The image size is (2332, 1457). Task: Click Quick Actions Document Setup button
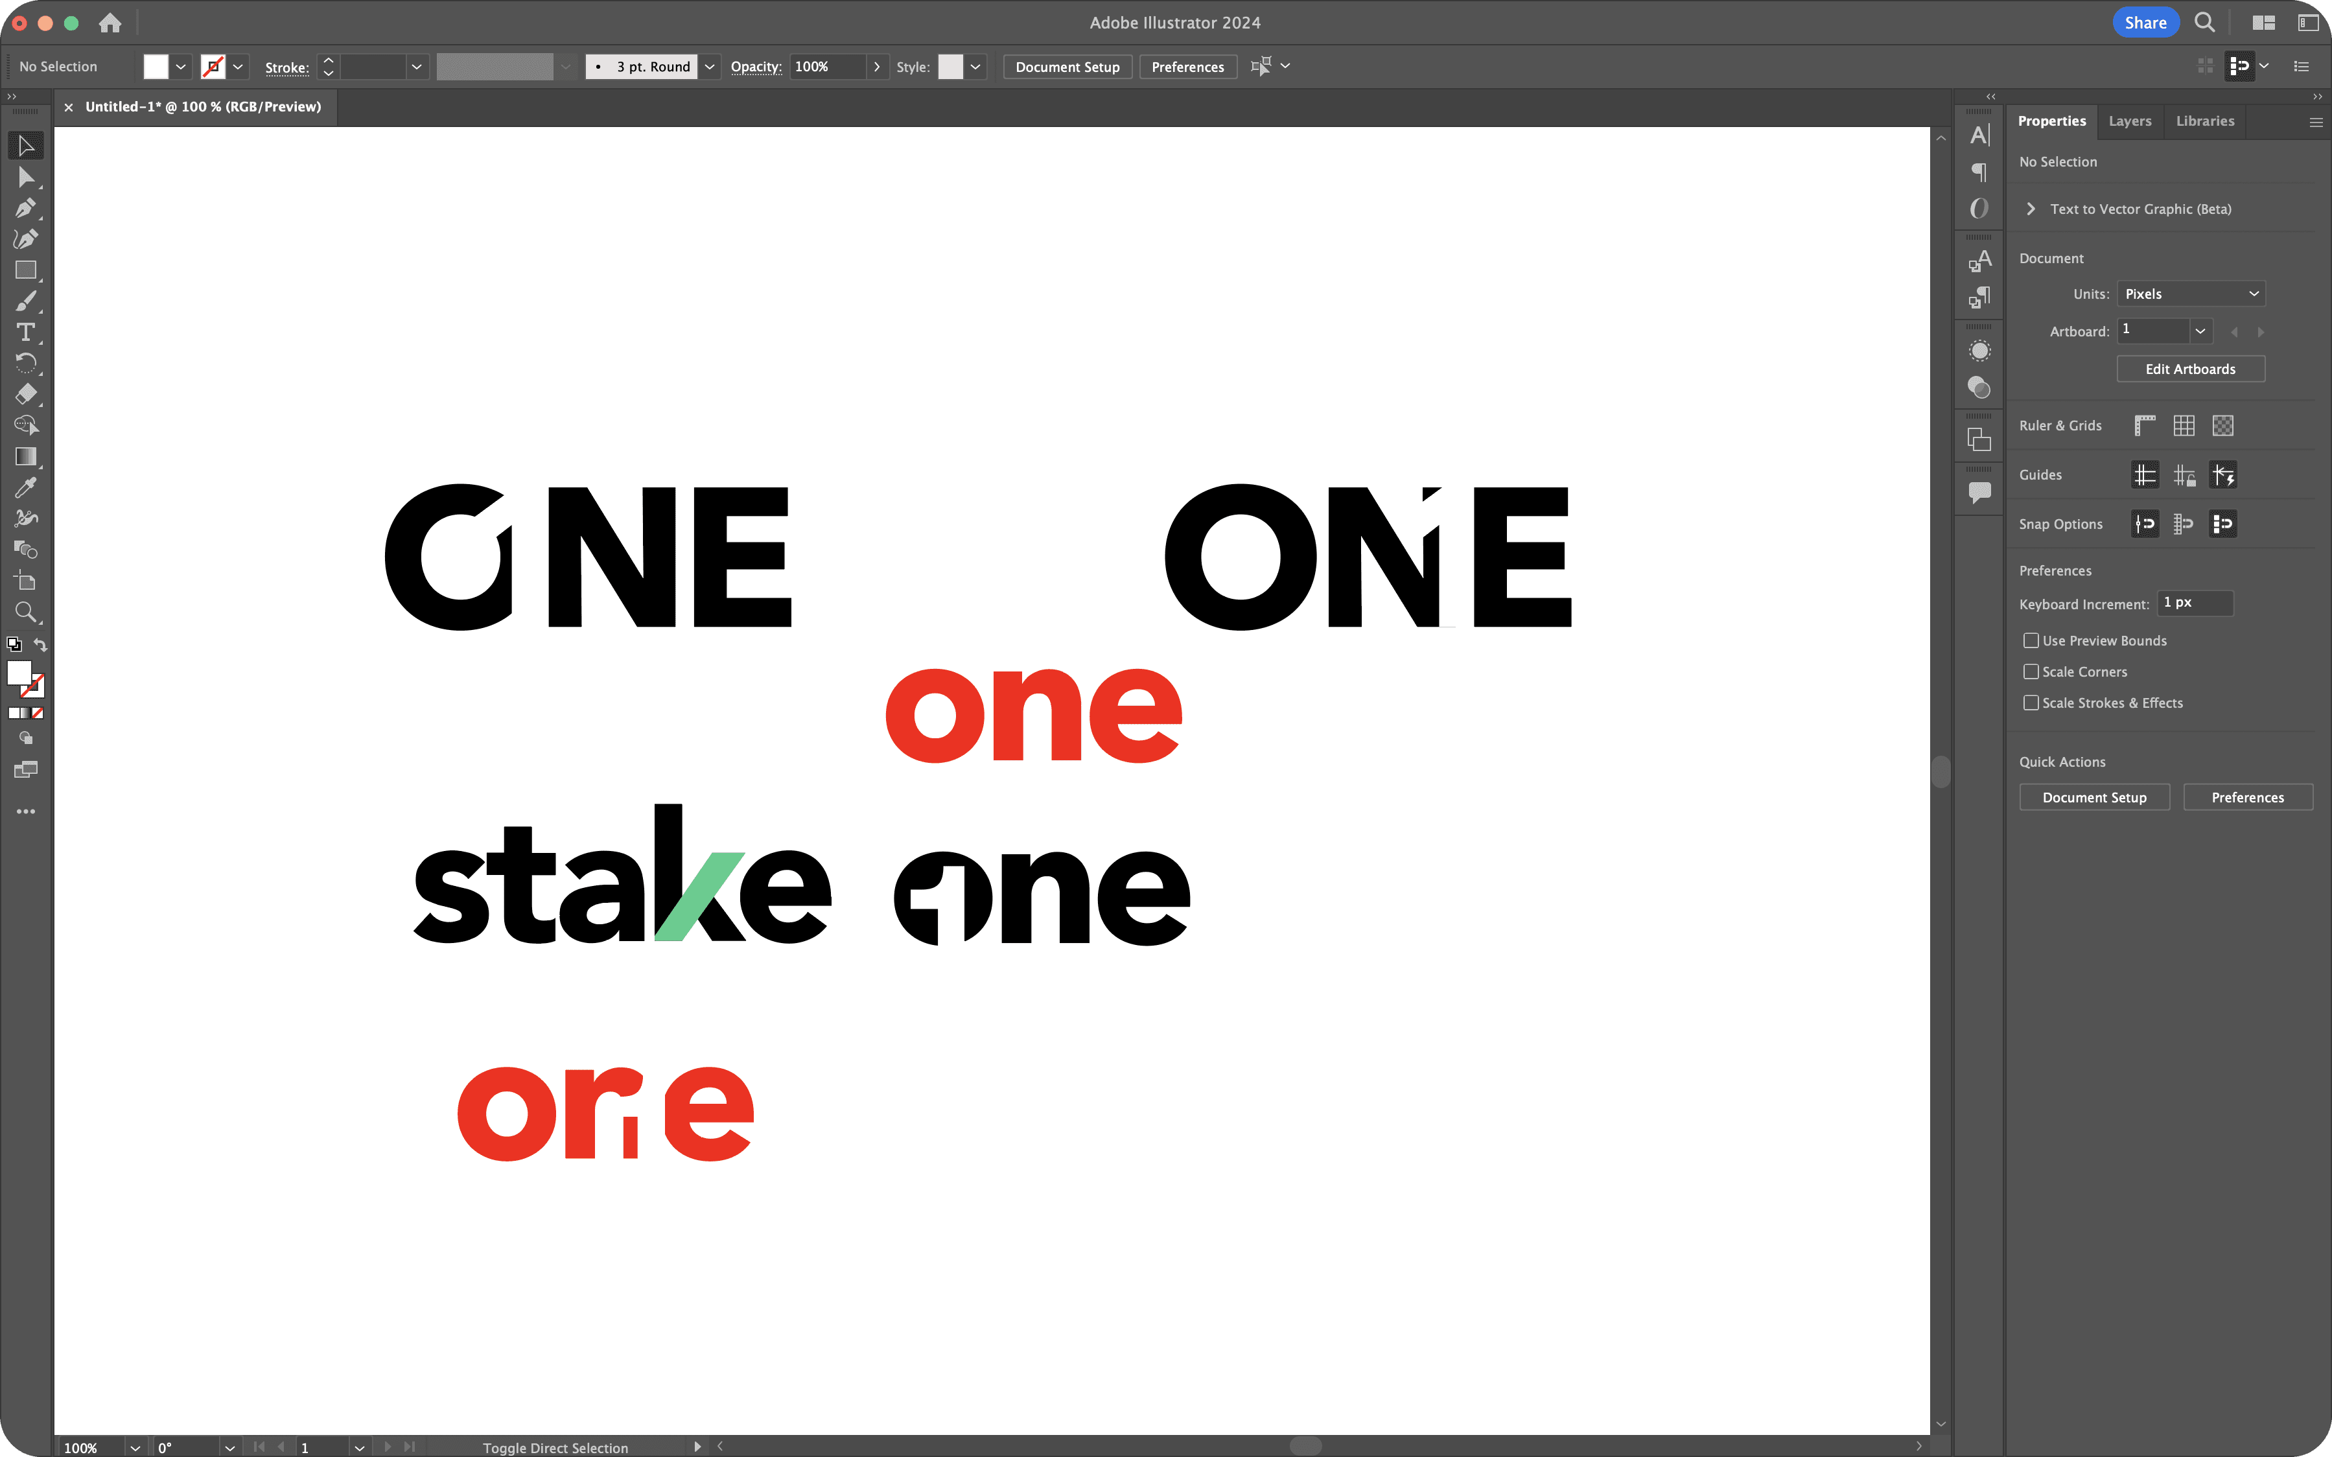click(2094, 797)
